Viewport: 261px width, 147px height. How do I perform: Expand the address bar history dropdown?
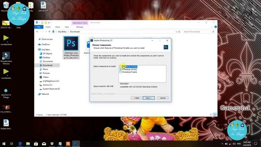[176, 32]
